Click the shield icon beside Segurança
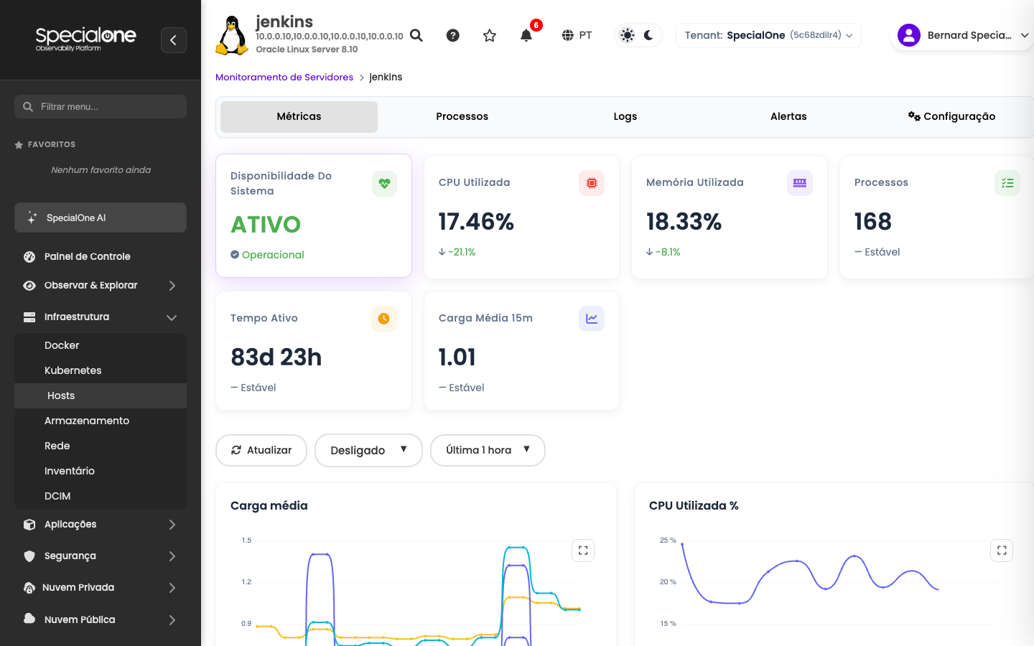Image resolution: width=1034 pixels, height=646 pixels. click(x=29, y=556)
